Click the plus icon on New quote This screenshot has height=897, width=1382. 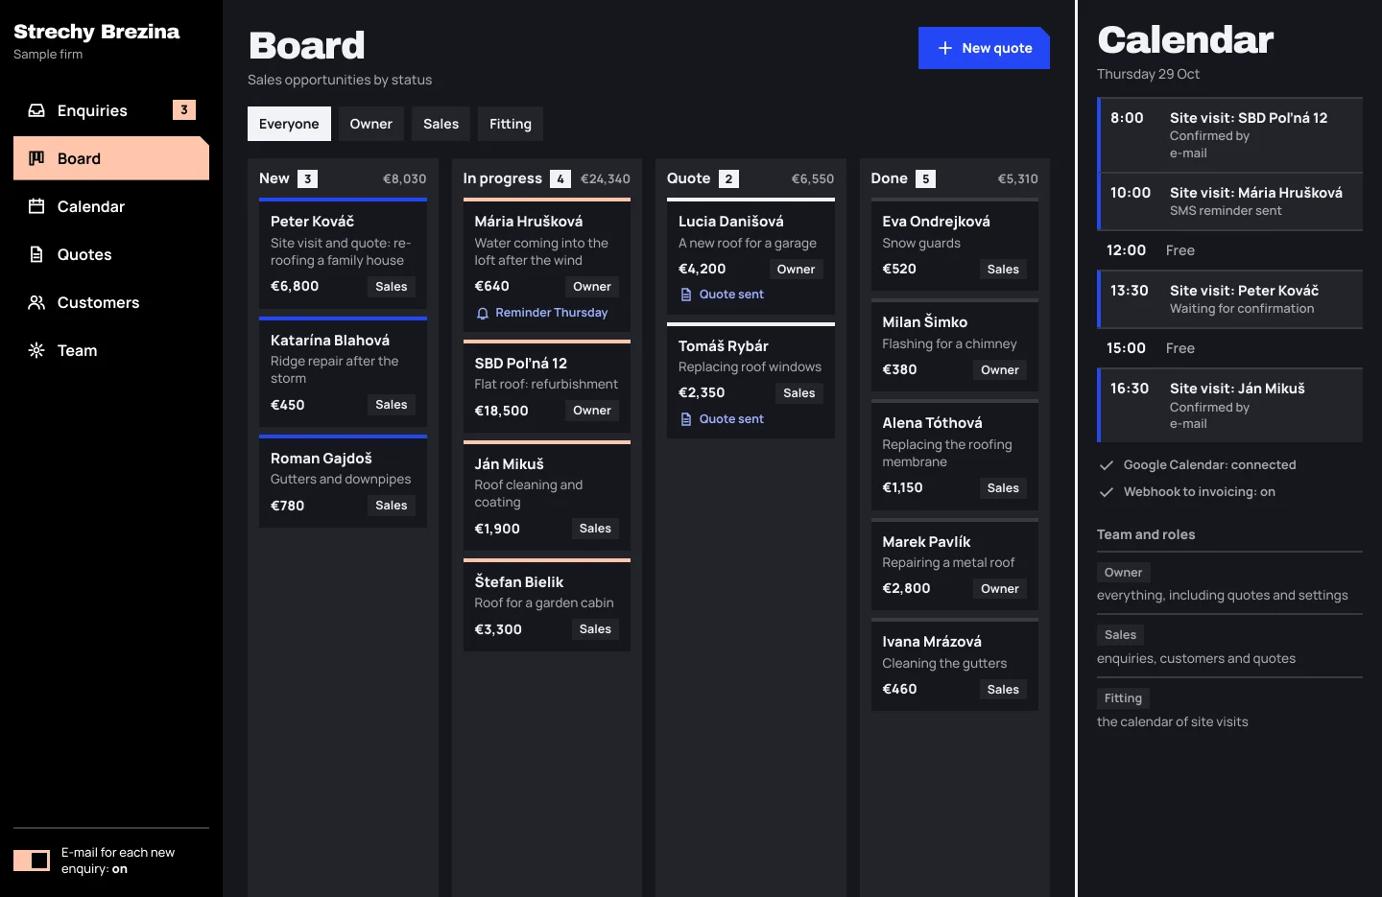945,48
